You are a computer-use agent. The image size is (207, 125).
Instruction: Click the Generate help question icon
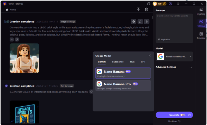point(189,115)
